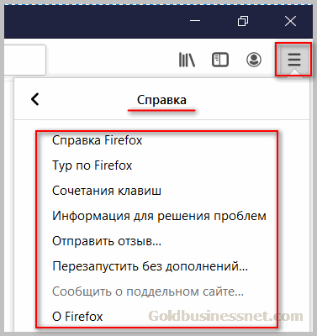Toggle the sidebar view icon
The height and width of the screenshot is (336, 317).
click(x=220, y=60)
